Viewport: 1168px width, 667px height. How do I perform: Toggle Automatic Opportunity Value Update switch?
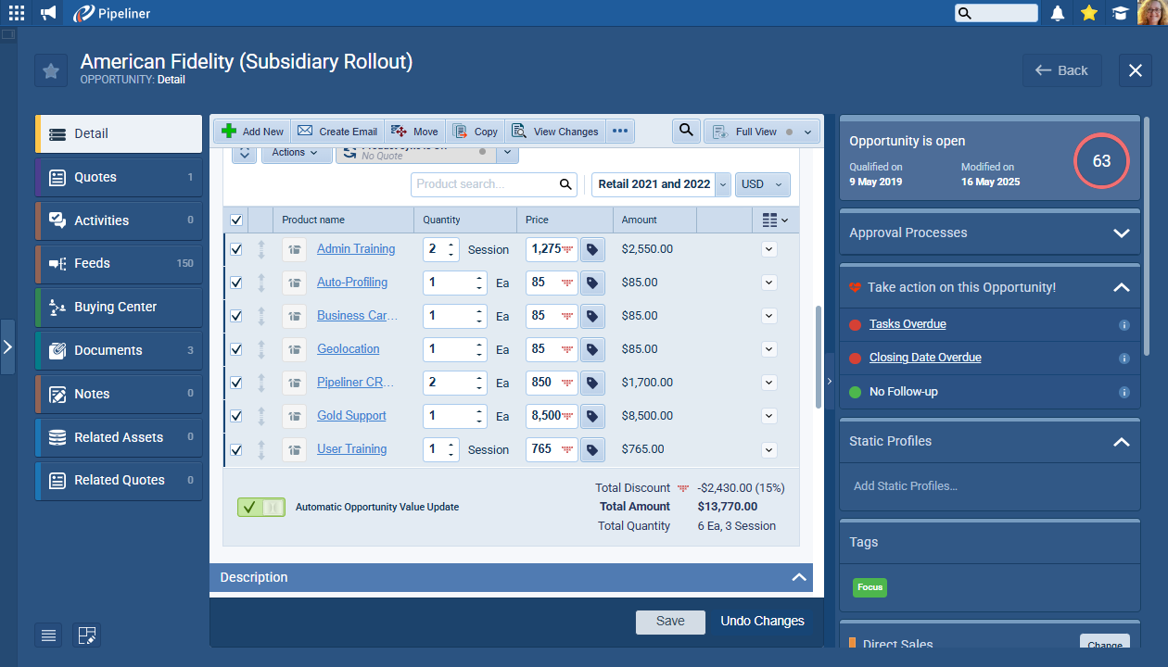260,507
